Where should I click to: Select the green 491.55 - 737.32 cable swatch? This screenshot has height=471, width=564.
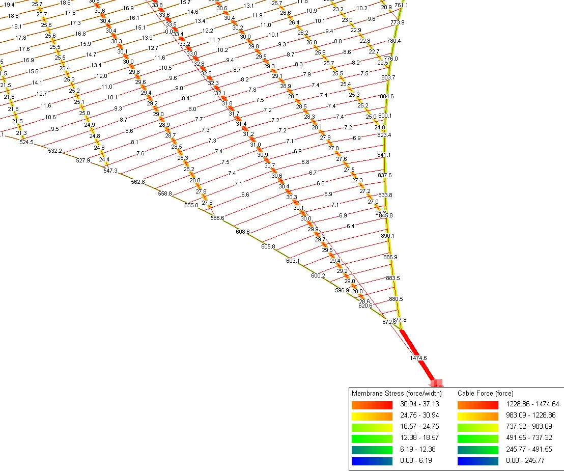478,438
